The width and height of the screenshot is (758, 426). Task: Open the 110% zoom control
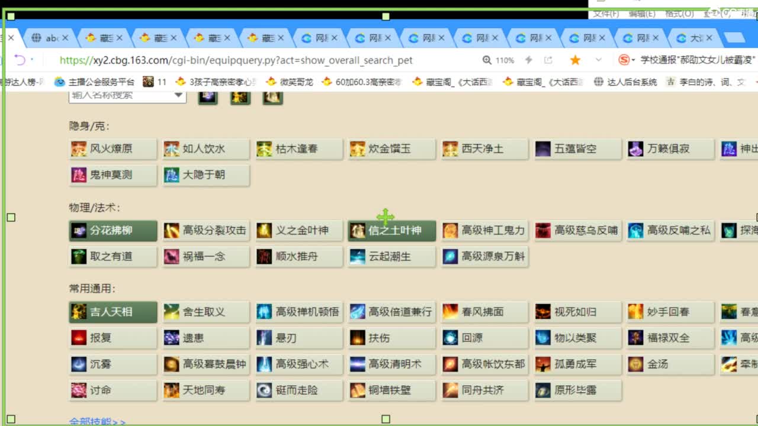(x=499, y=60)
